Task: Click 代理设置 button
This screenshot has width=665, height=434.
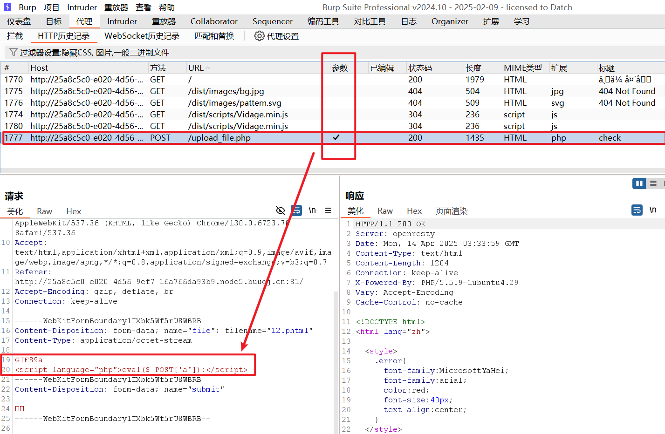Action: (x=276, y=36)
